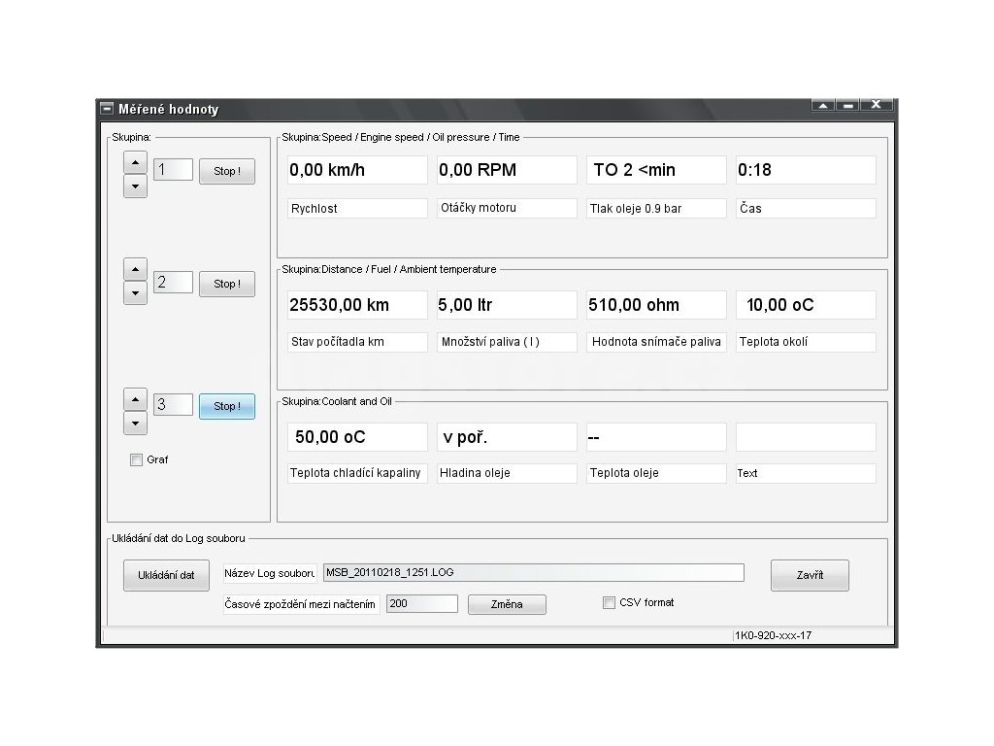Select the time delay field showing 200
The image size is (994, 746).
pyautogui.click(x=421, y=603)
